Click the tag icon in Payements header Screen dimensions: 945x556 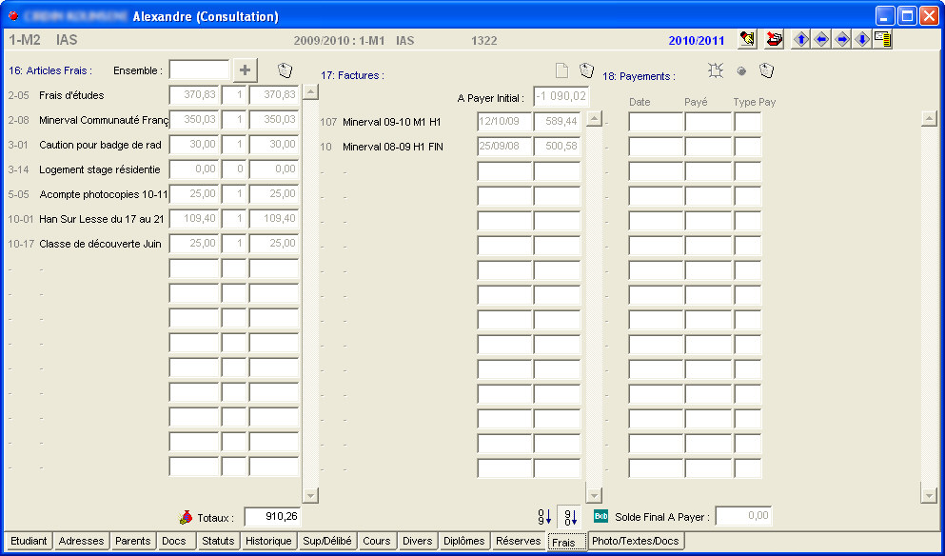(766, 70)
